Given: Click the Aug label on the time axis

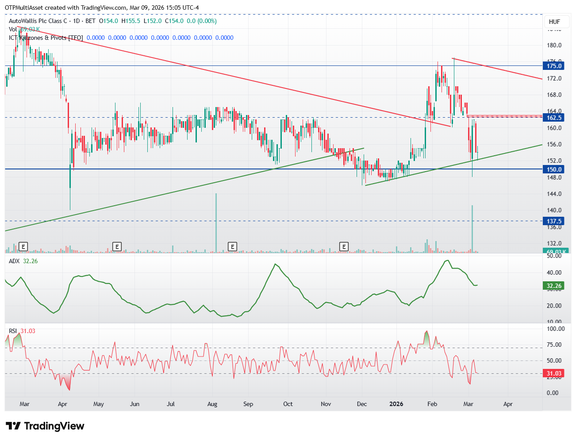Looking at the screenshot, I should click(212, 404).
